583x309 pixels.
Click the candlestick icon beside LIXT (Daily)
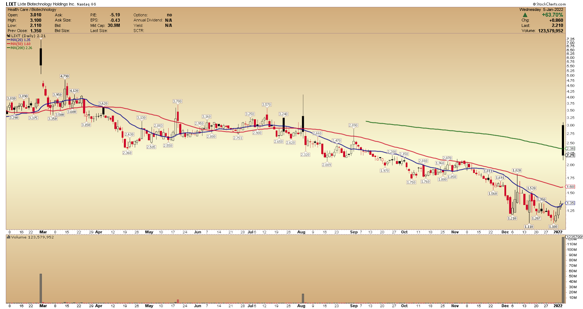tap(8, 36)
